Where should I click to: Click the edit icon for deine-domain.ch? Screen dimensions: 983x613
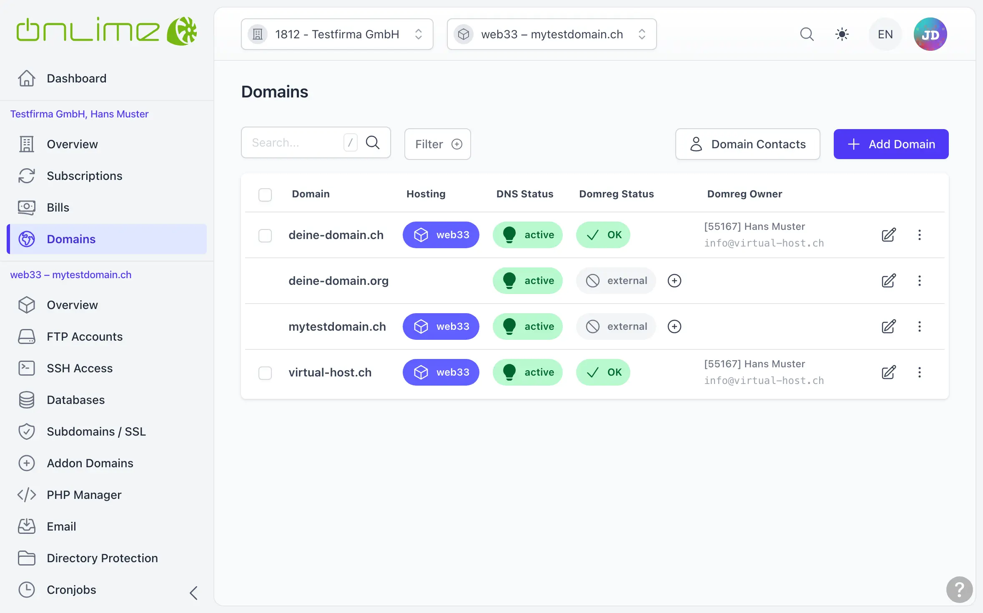pos(888,235)
